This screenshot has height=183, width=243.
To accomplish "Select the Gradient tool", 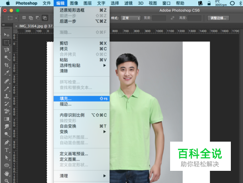I will click(7, 119).
